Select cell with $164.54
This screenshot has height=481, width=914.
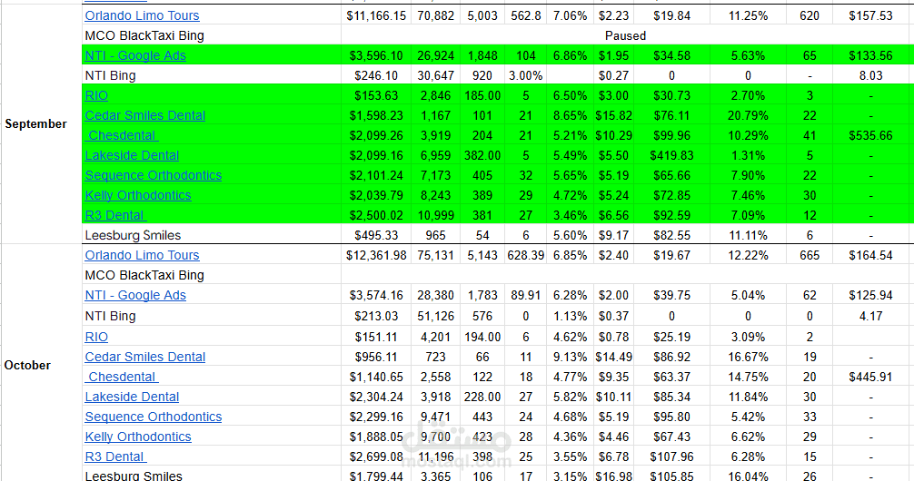pos(870,255)
